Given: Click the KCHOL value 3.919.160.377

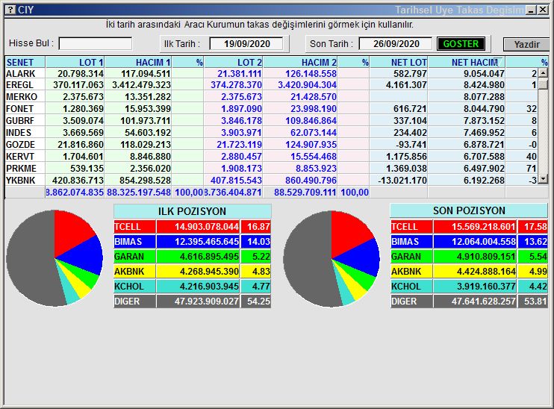Looking at the screenshot, I should click(486, 287).
